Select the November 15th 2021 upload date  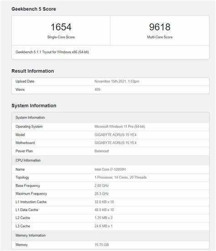[x=117, y=82]
